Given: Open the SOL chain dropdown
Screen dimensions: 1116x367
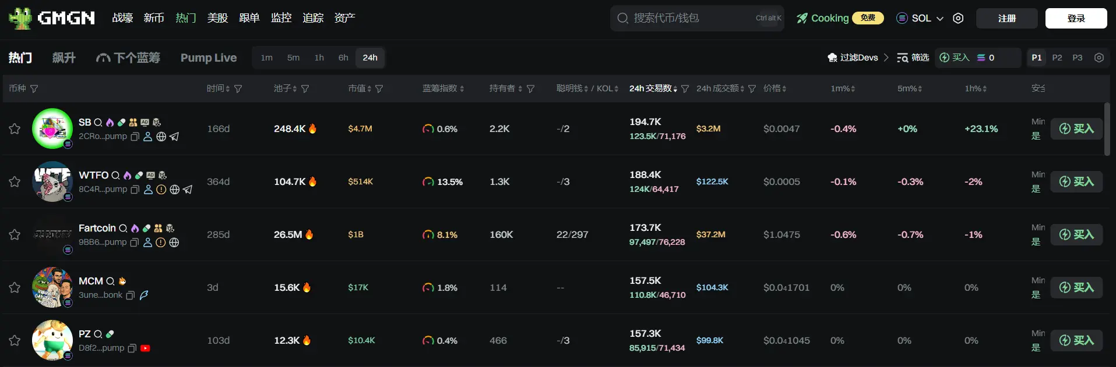Looking at the screenshot, I should point(920,18).
